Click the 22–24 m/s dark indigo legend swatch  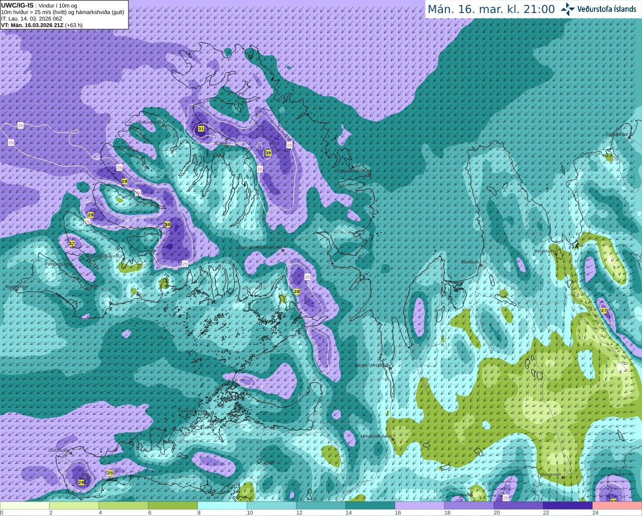[568, 505]
